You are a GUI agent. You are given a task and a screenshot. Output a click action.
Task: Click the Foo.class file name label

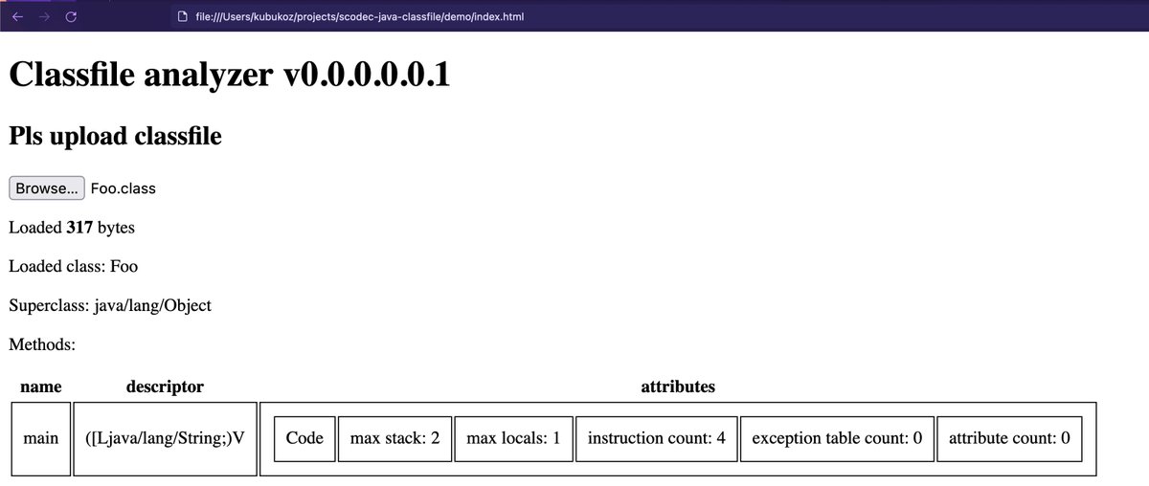pyautogui.click(x=124, y=188)
